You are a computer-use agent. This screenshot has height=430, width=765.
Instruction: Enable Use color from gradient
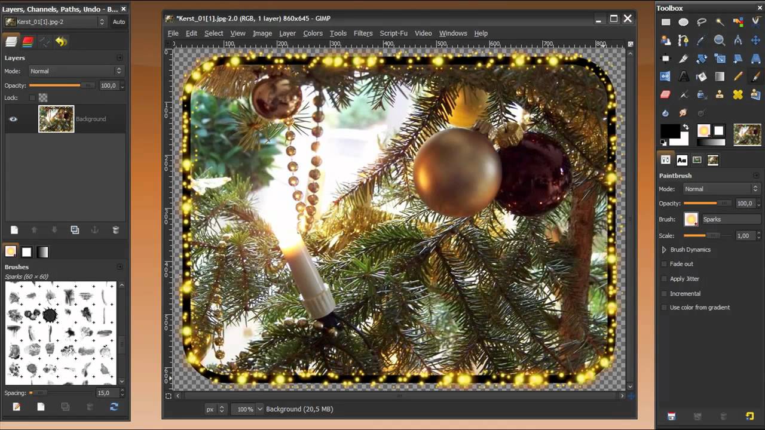point(663,308)
